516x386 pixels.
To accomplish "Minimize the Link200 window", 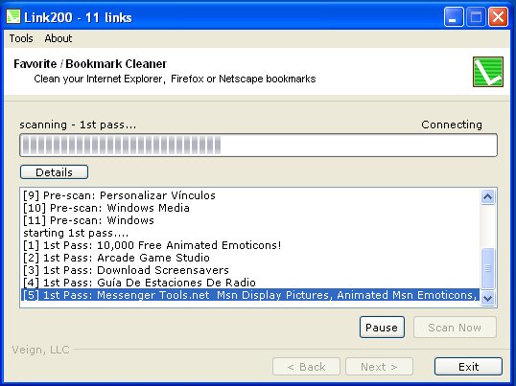I will click(x=454, y=17).
